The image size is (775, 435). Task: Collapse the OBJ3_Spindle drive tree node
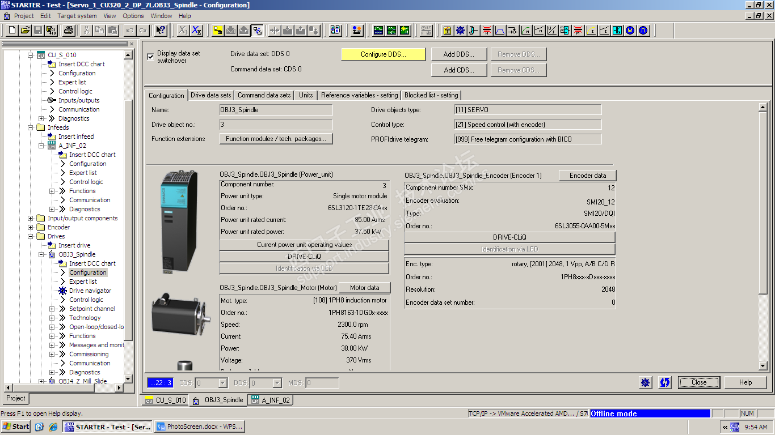click(41, 254)
